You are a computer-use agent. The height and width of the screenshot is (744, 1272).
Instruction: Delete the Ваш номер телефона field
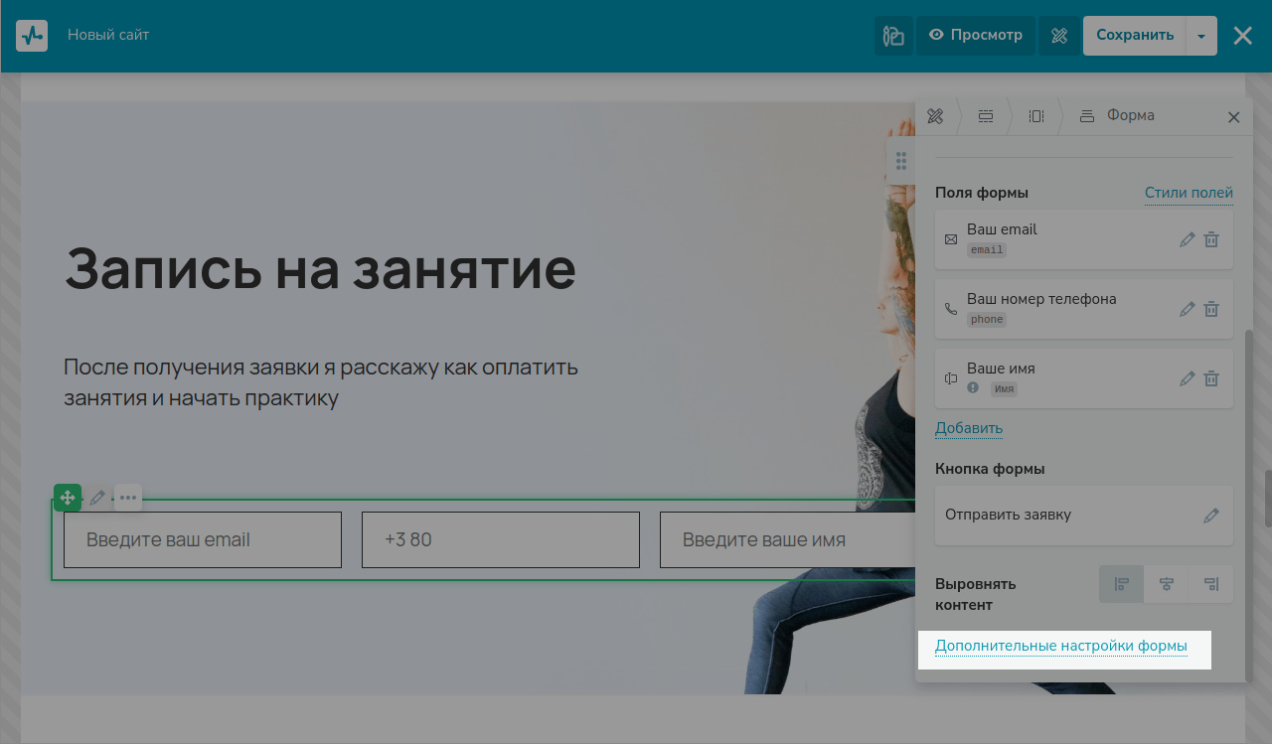click(1211, 309)
